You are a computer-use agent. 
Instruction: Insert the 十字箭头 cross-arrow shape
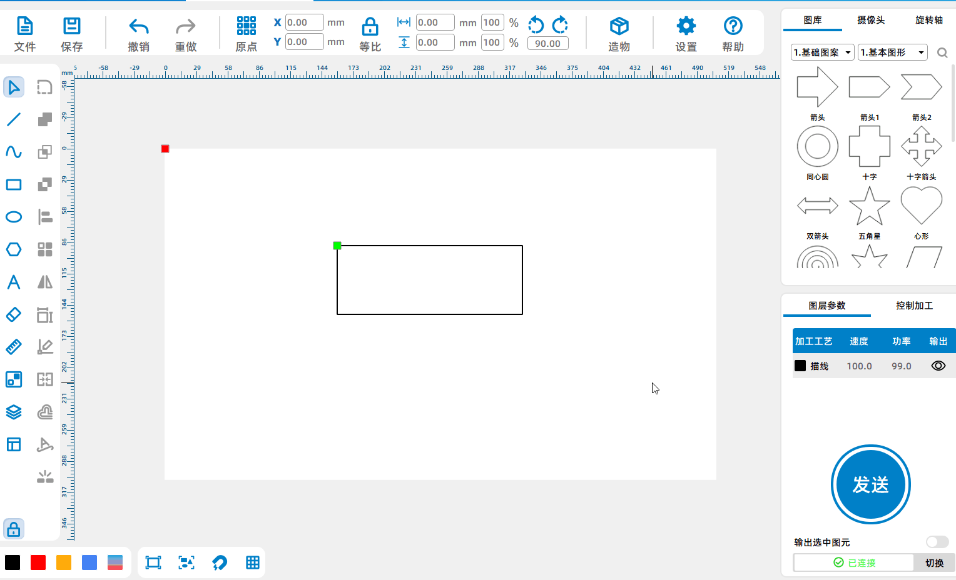pyautogui.click(x=921, y=146)
